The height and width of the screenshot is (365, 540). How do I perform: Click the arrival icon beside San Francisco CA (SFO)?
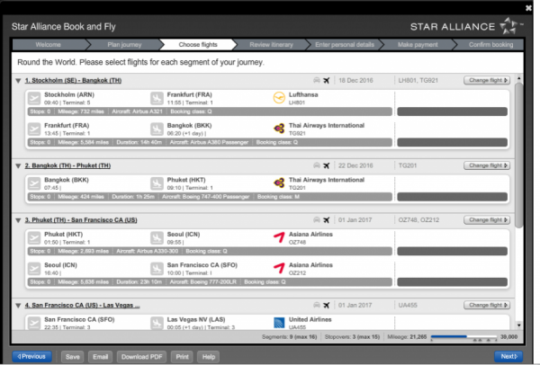157,269
